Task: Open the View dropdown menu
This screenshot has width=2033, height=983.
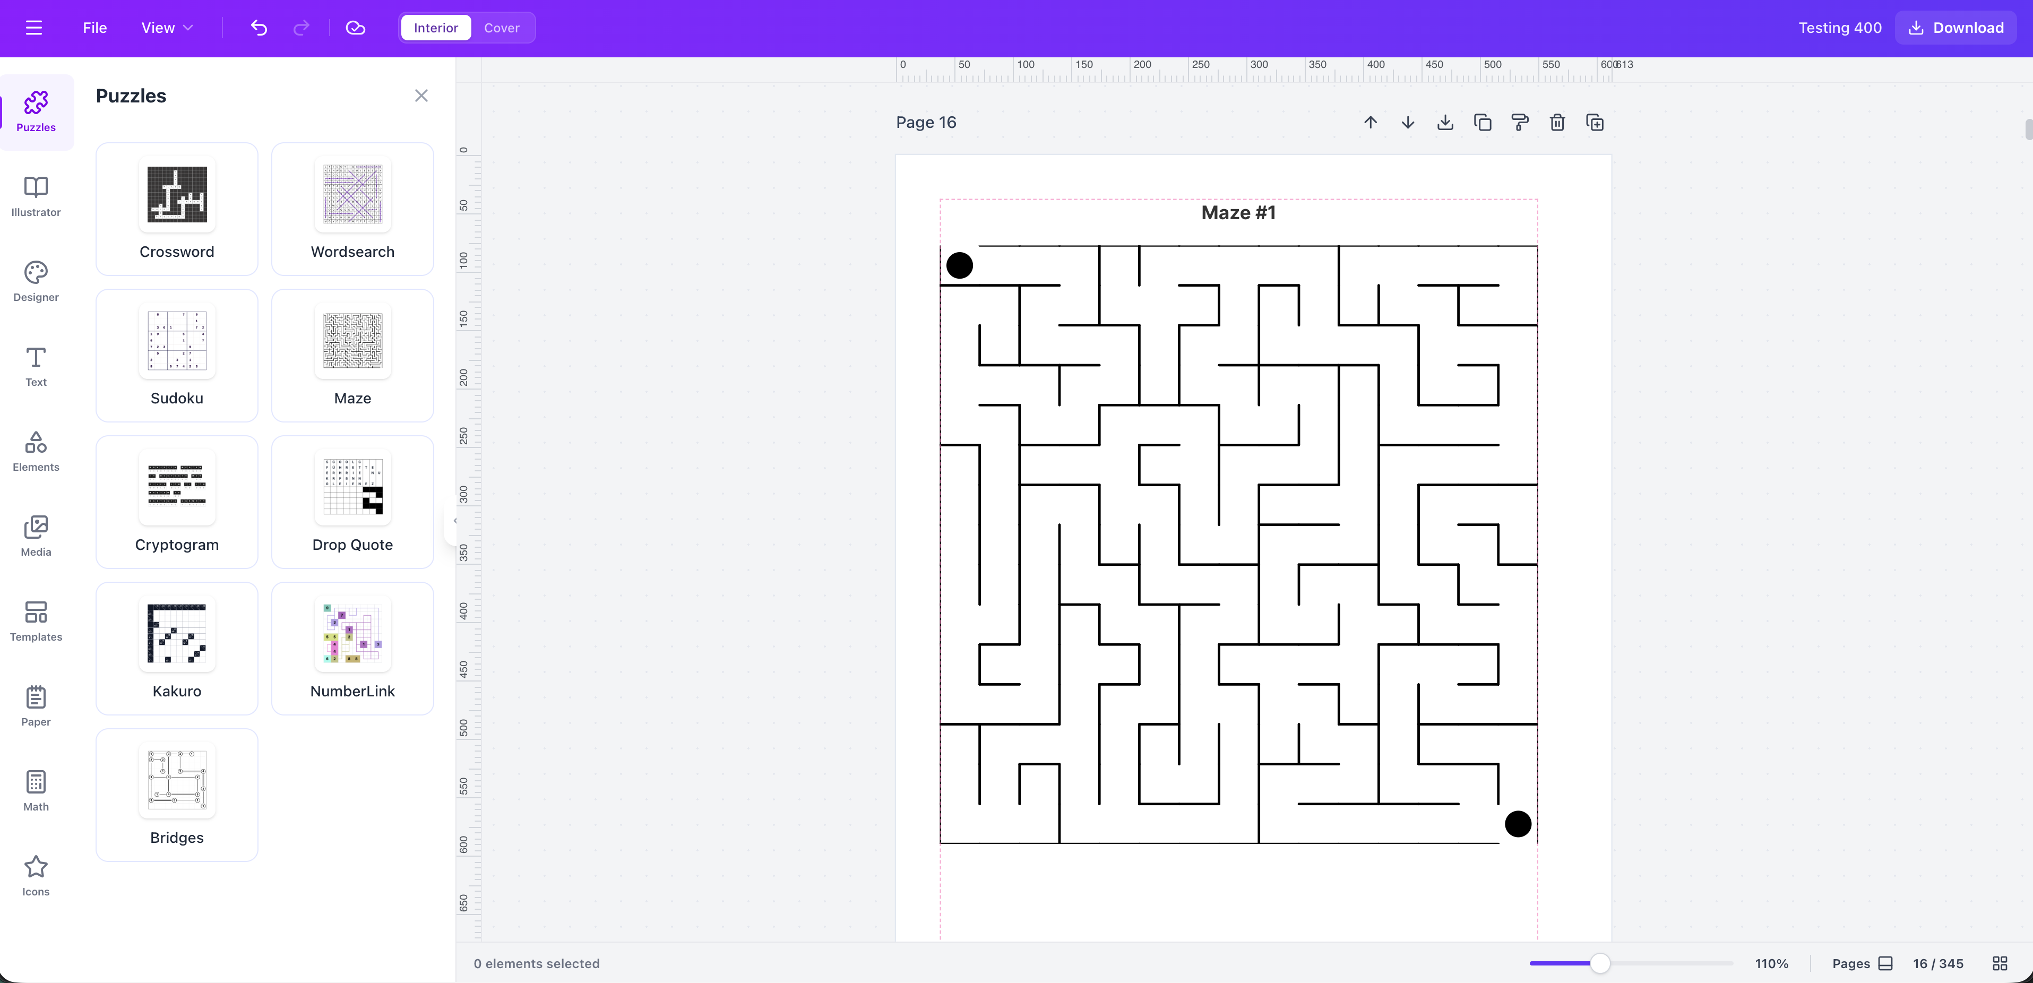Action: tap(166, 28)
